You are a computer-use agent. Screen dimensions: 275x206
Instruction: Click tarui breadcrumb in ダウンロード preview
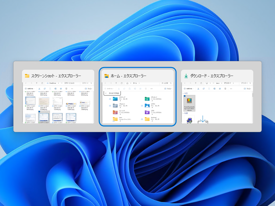(x=218, y=83)
